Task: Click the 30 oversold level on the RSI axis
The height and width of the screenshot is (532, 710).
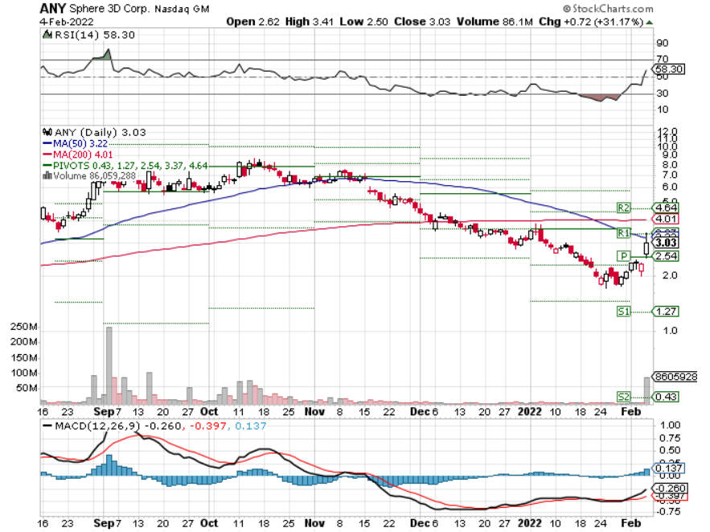Action: tap(662, 93)
